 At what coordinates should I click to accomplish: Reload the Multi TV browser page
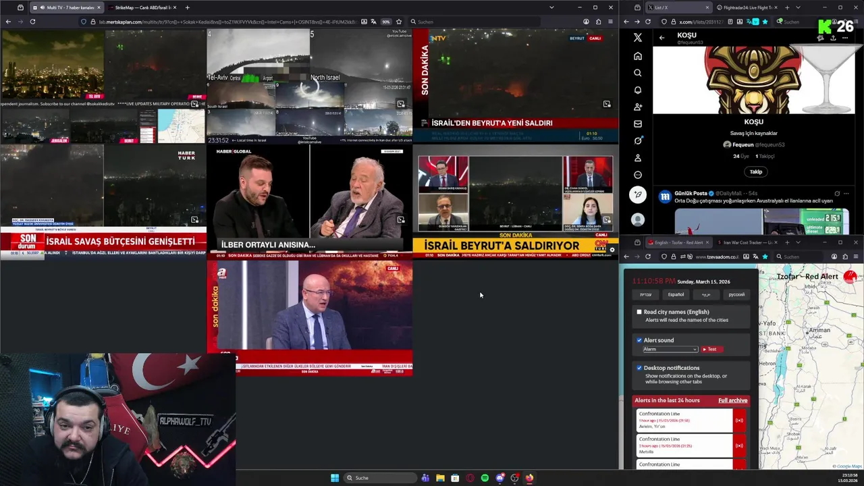(x=32, y=22)
